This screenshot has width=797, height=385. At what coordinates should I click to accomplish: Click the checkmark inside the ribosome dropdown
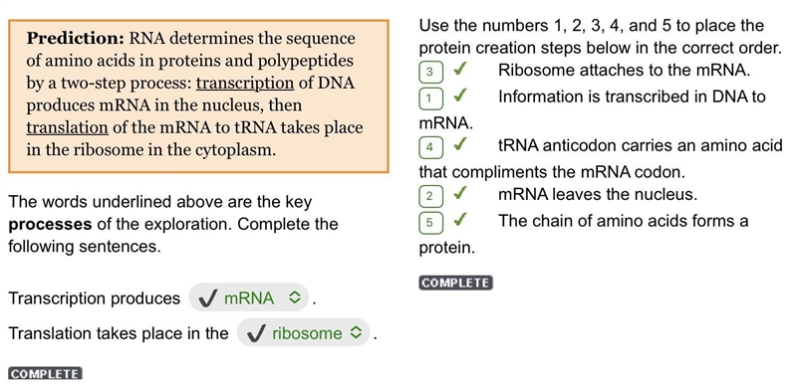coord(257,332)
